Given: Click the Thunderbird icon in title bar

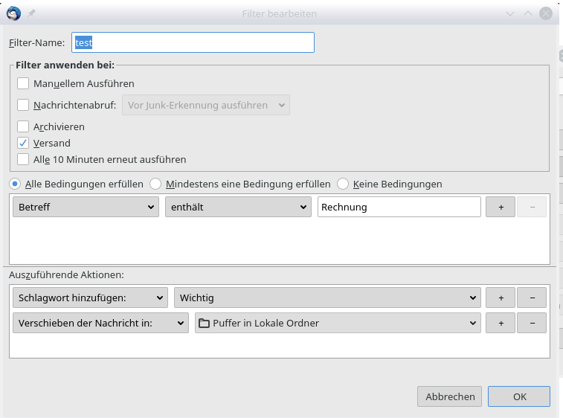Looking at the screenshot, I should [13, 13].
